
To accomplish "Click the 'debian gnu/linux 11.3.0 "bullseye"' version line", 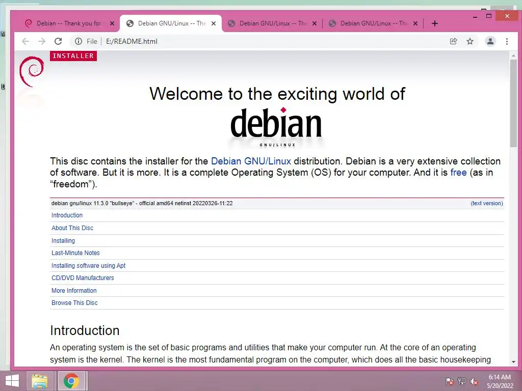I will click(x=142, y=203).
